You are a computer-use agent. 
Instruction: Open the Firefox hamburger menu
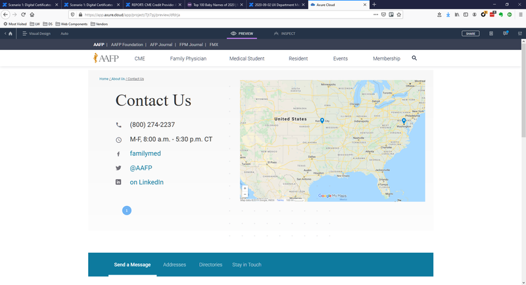click(x=521, y=14)
